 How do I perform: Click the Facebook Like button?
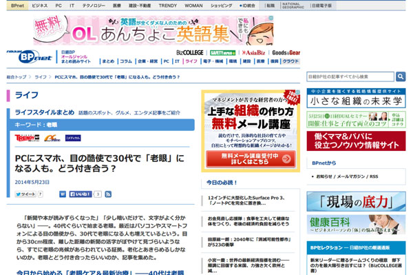(81, 194)
